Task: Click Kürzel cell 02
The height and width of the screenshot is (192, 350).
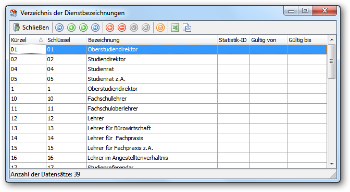Action: pyautogui.click(x=28, y=59)
